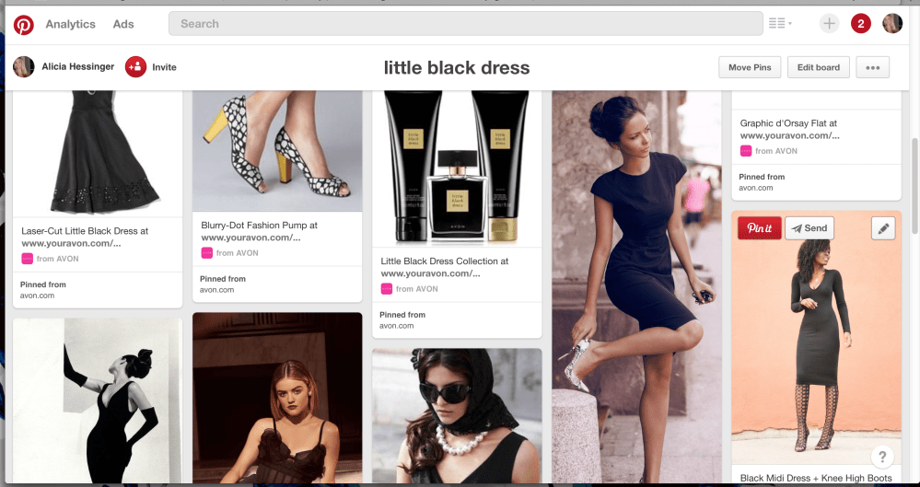Click 'from AVON' under Laser-Cut dress
The height and width of the screenshot is (487, 920).
(57, 259)
